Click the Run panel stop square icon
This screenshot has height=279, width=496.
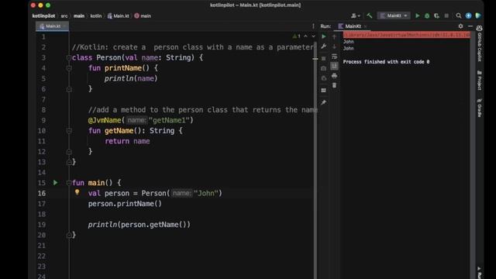323,58
